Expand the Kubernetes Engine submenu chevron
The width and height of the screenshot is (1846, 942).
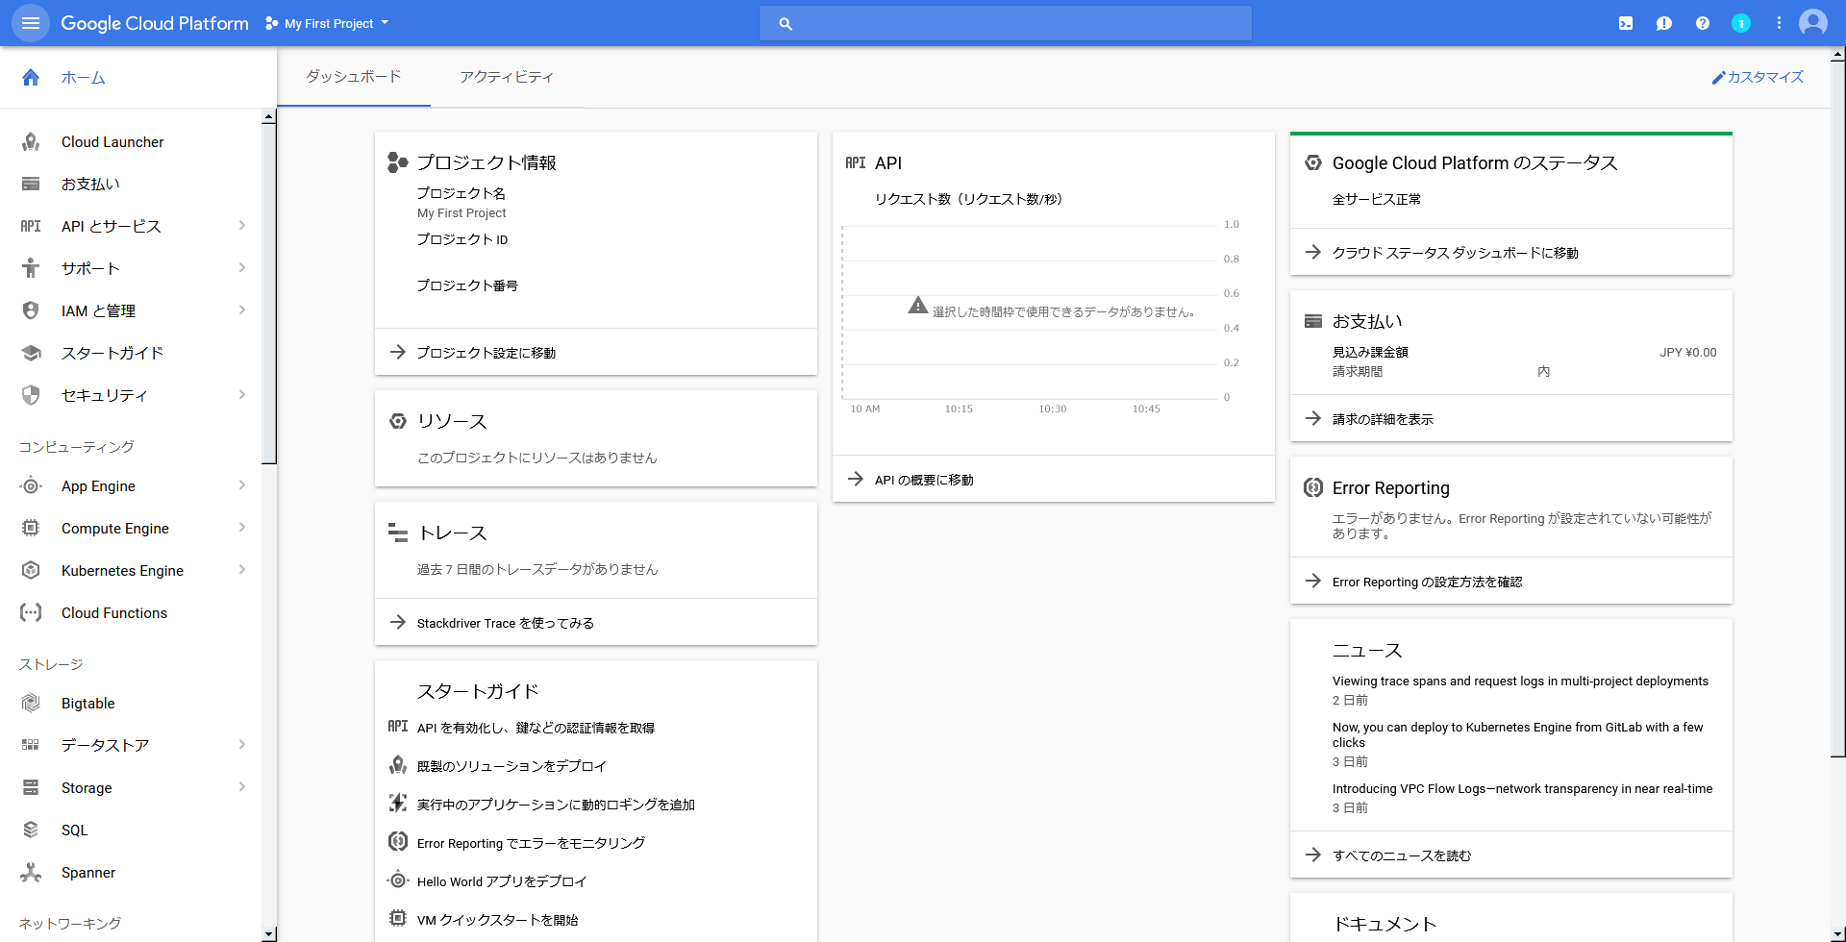click(x=242, y=569)
